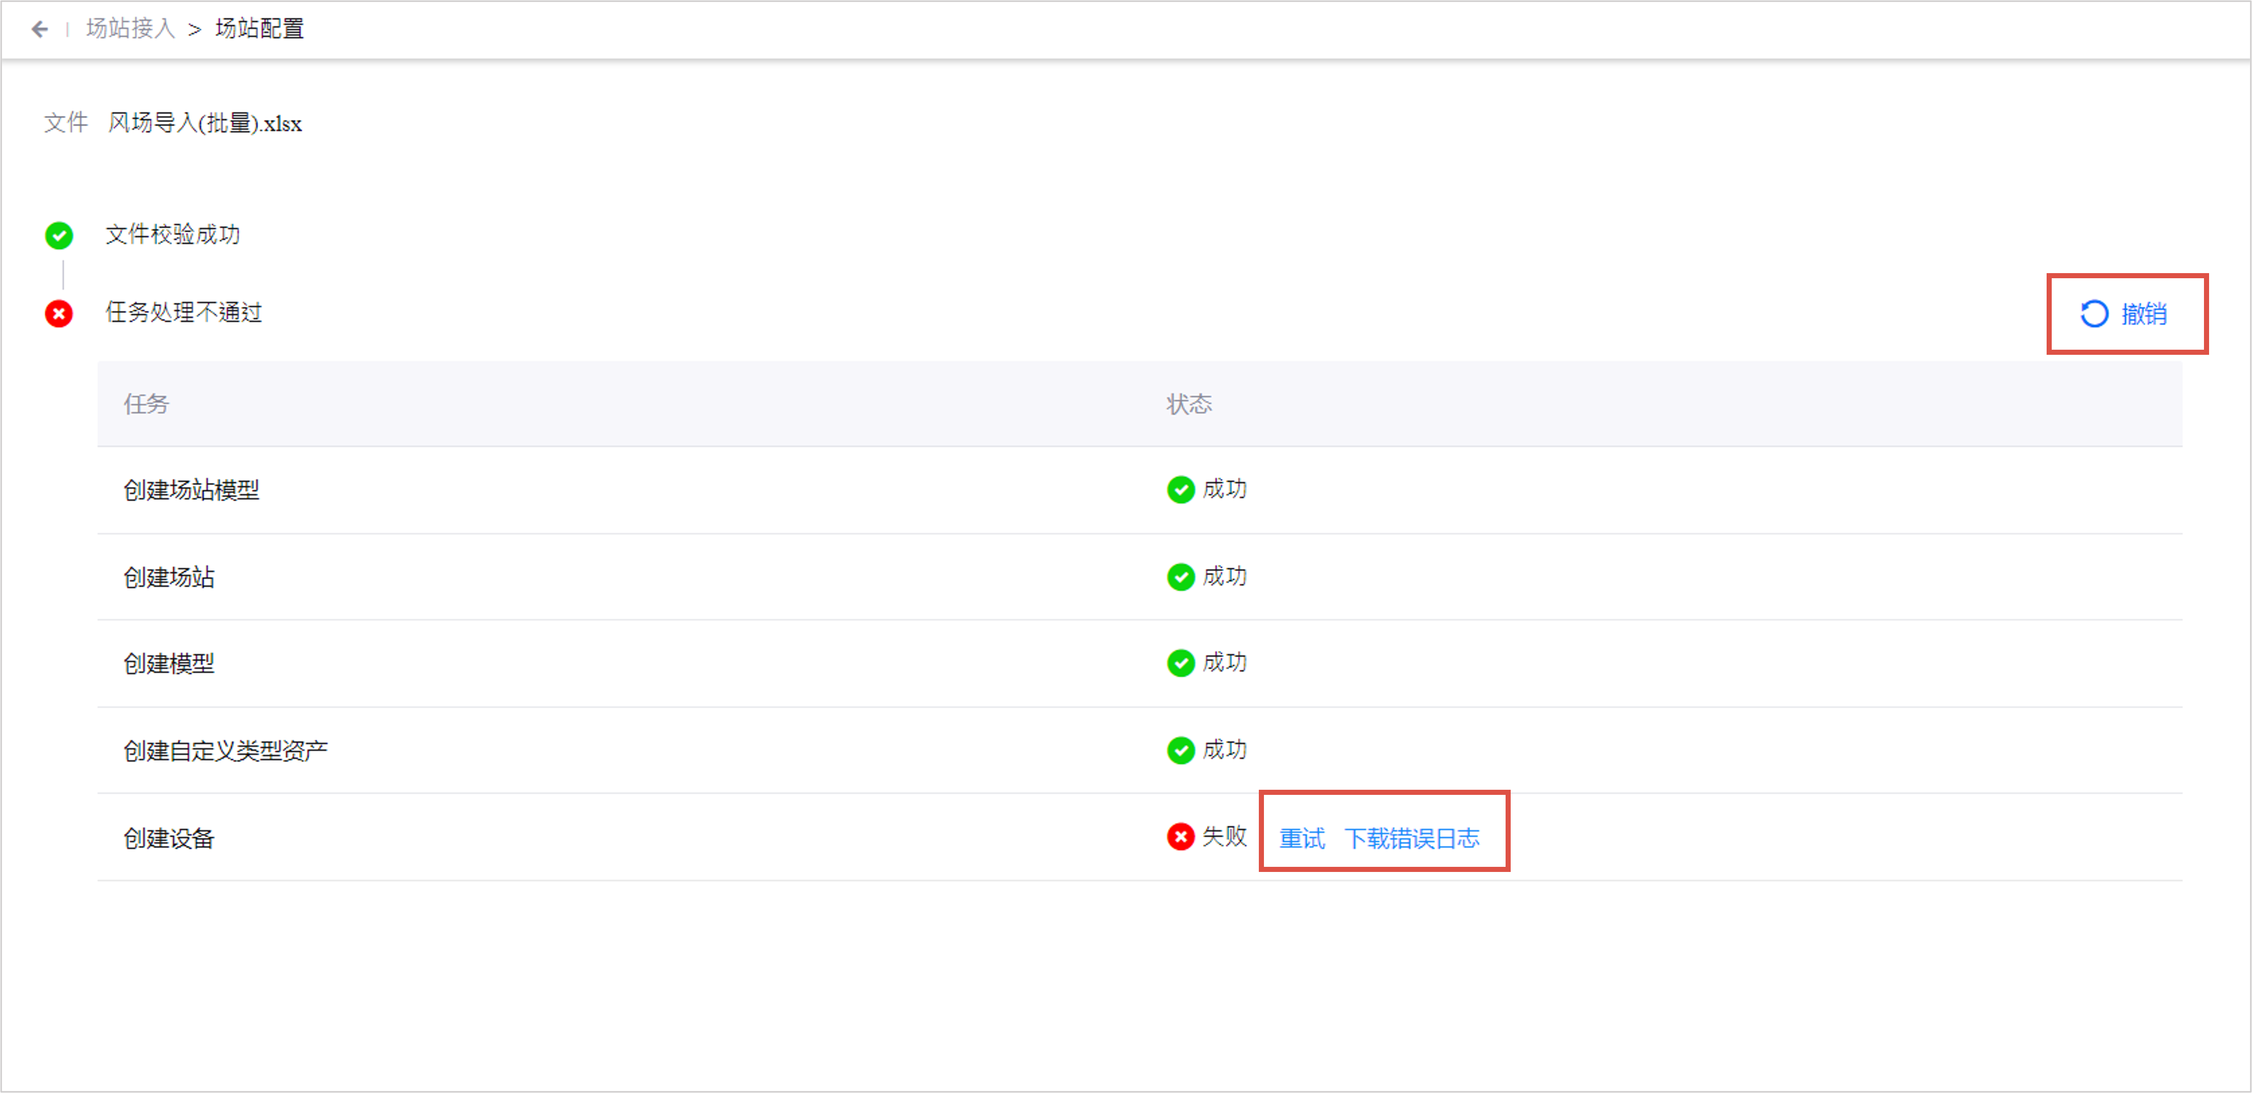This screenshot has height=1093, width=2252.
Task: Click success icon in 创建模型 row
Action: point(1180,664)
